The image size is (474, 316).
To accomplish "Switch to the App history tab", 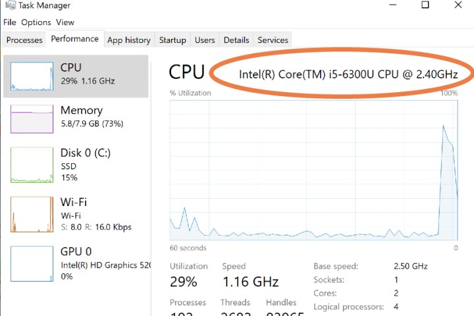I will 129,40.
